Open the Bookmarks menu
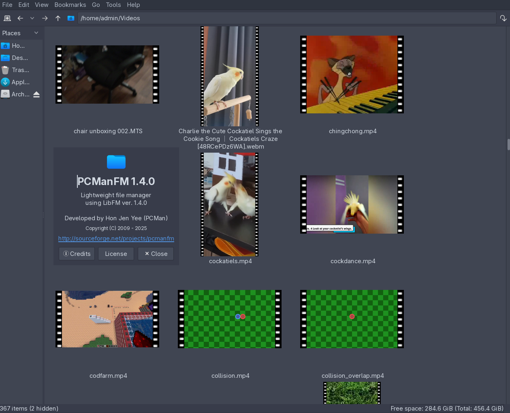 [70, 5]
